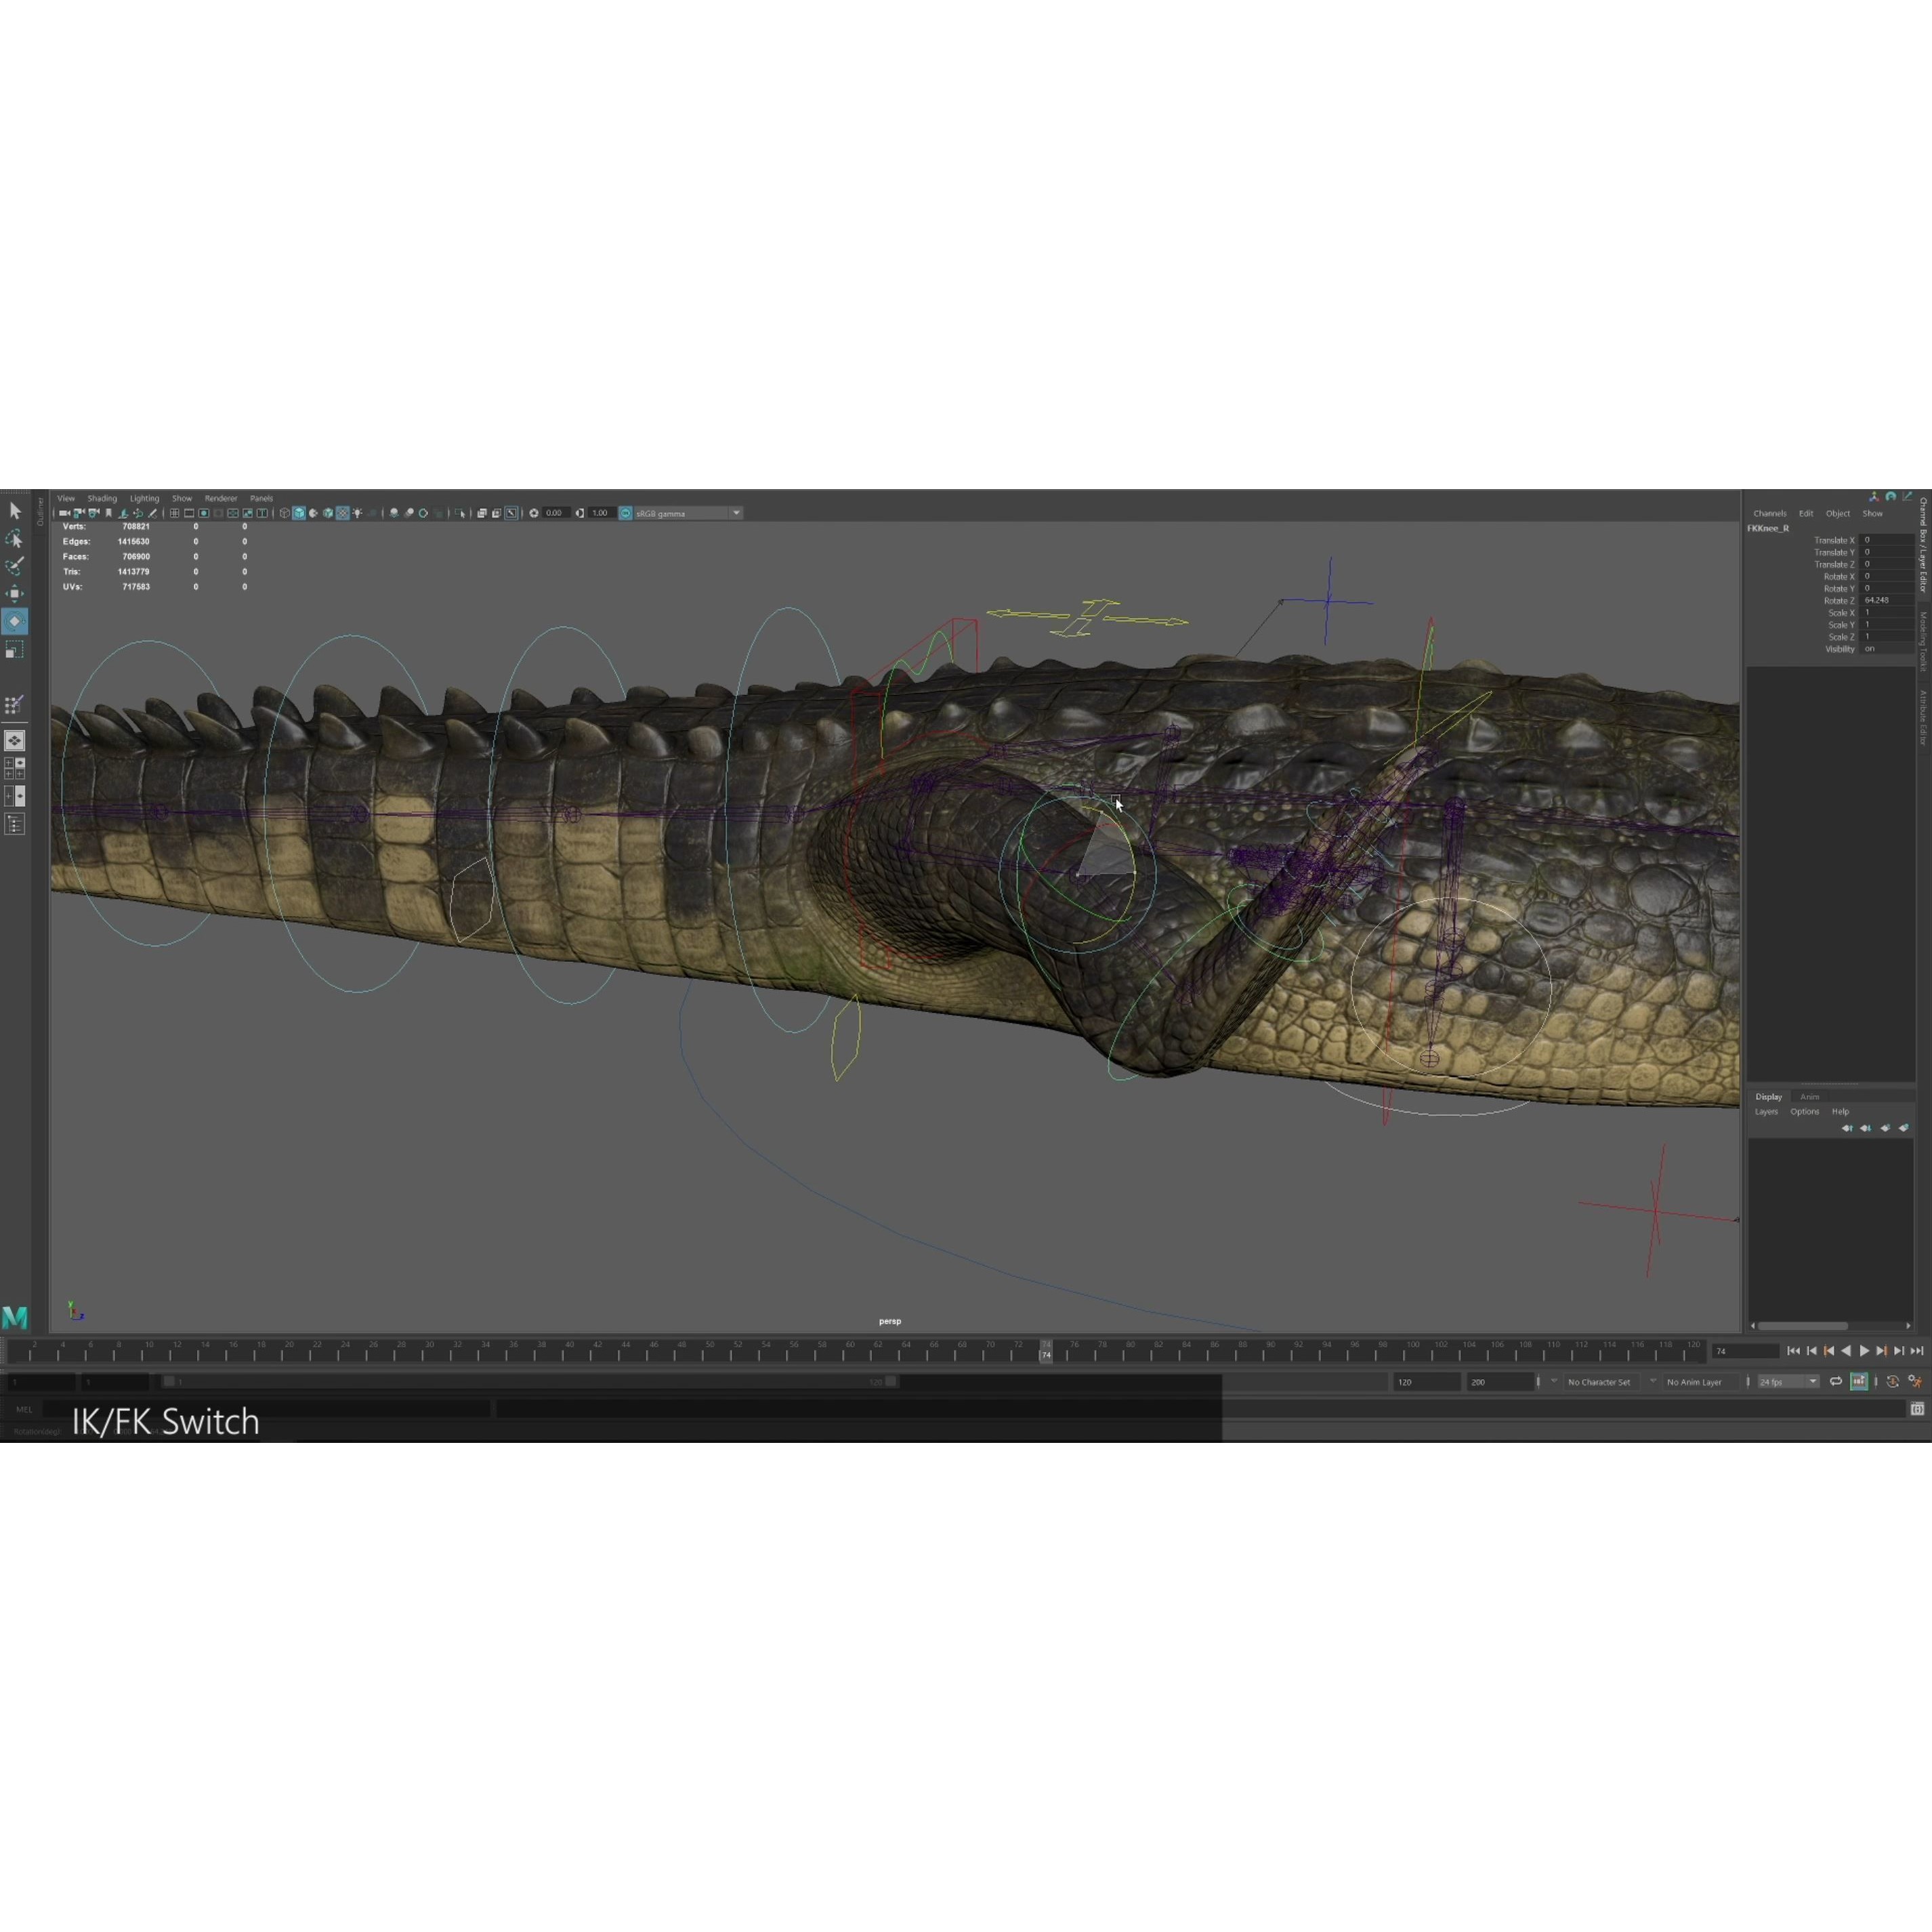Step forward one key
The width and height of the screenshot is (1932, 1932).
coord(1882,1351)
